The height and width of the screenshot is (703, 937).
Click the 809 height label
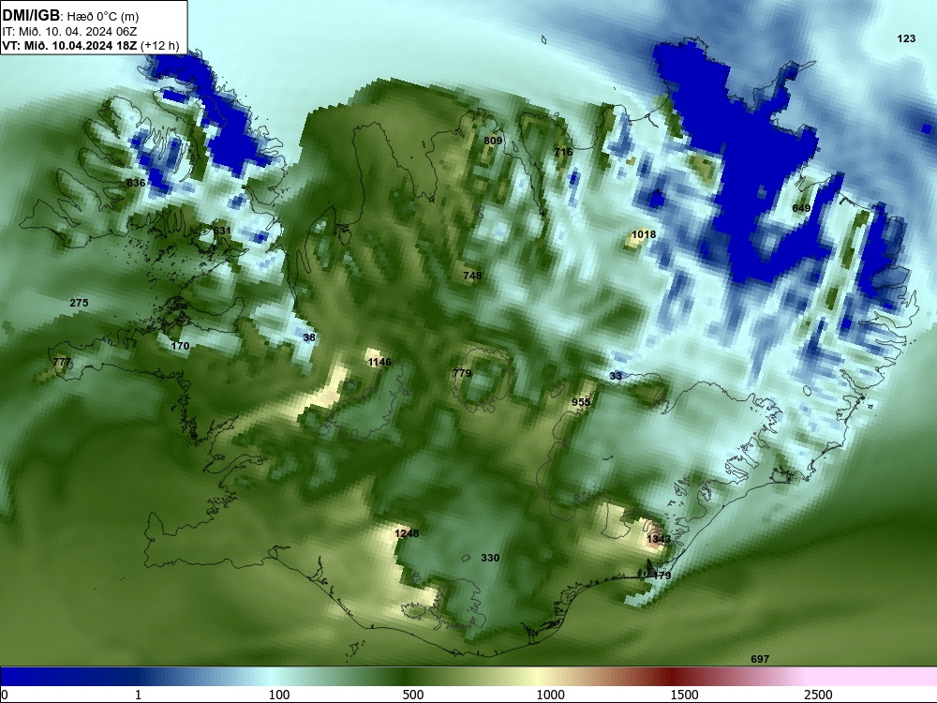(493, 141)
